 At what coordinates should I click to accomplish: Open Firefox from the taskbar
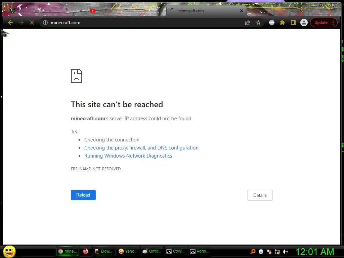pos(86,251)
